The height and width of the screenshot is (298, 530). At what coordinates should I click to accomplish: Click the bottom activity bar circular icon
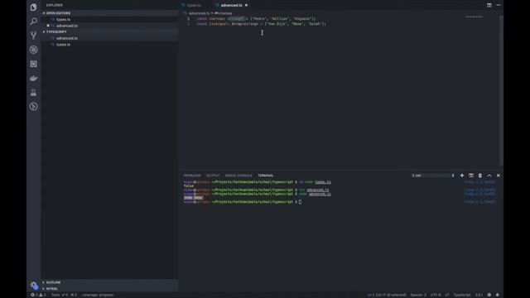tap(33, 107)
